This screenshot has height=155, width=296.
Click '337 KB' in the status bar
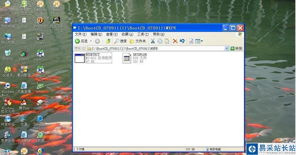190,149
